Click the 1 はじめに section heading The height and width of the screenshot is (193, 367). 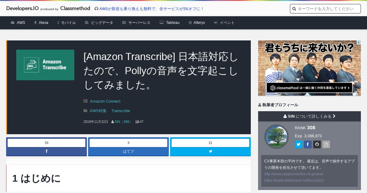pos(36,178)
